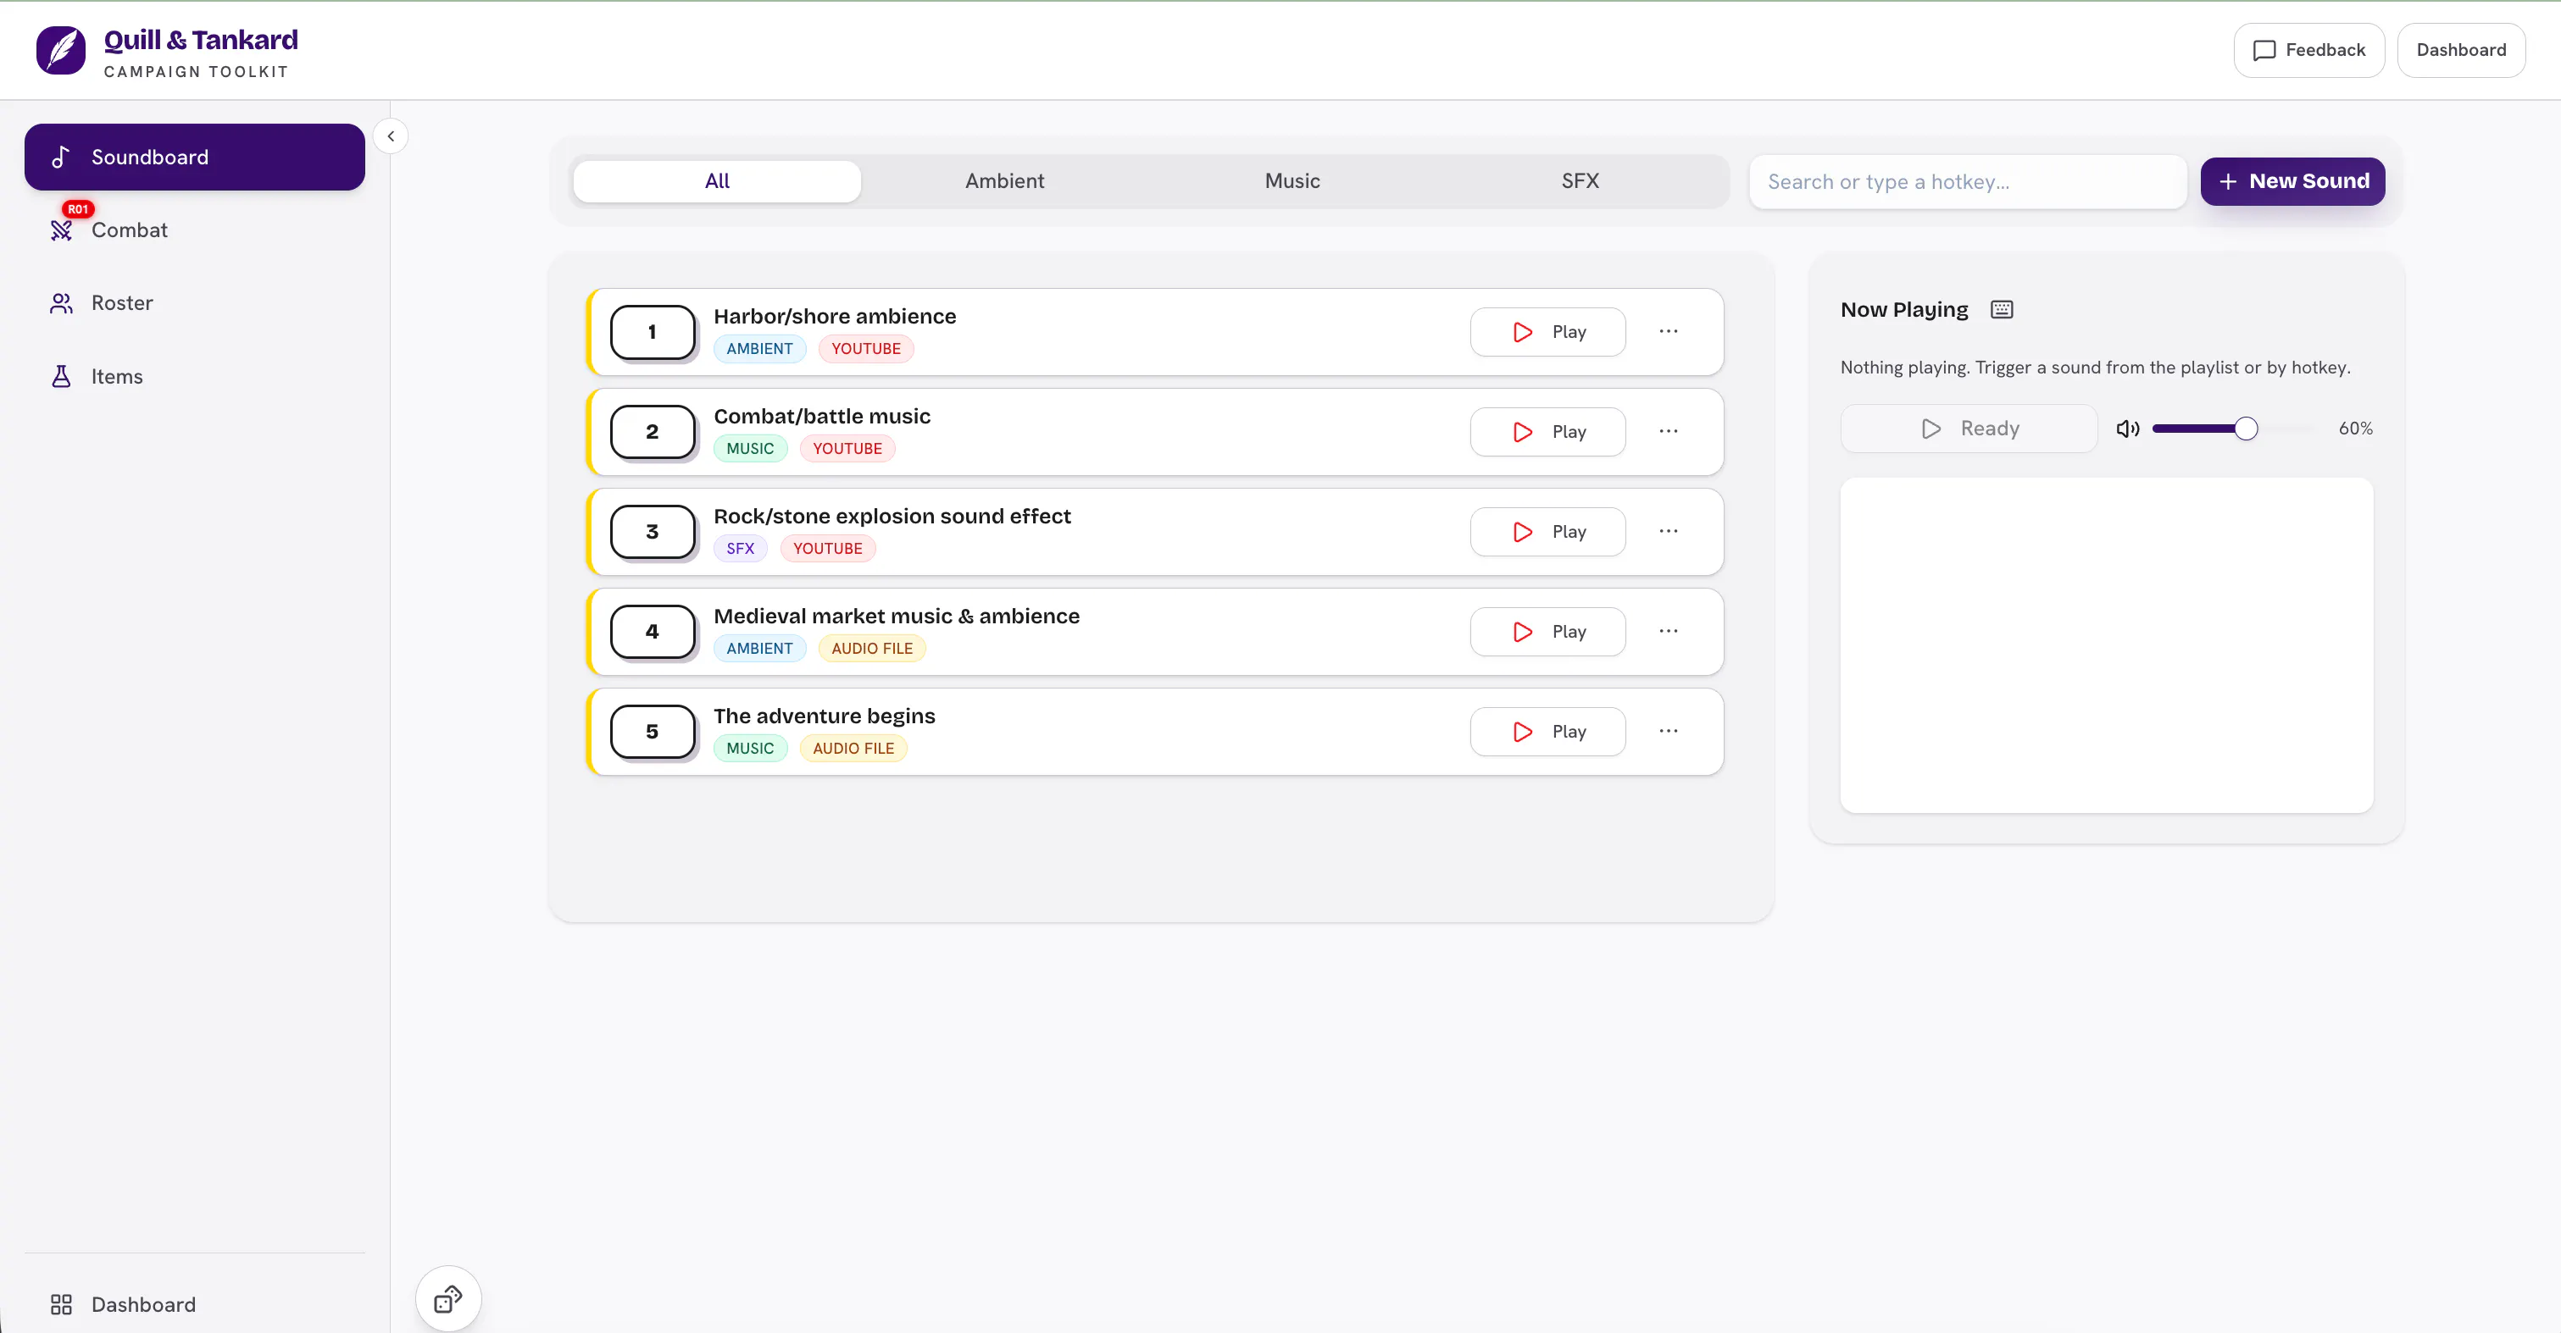2561x1333 pixels.
Task: Switch to the Ambient tab
Action: point(1004,180)
